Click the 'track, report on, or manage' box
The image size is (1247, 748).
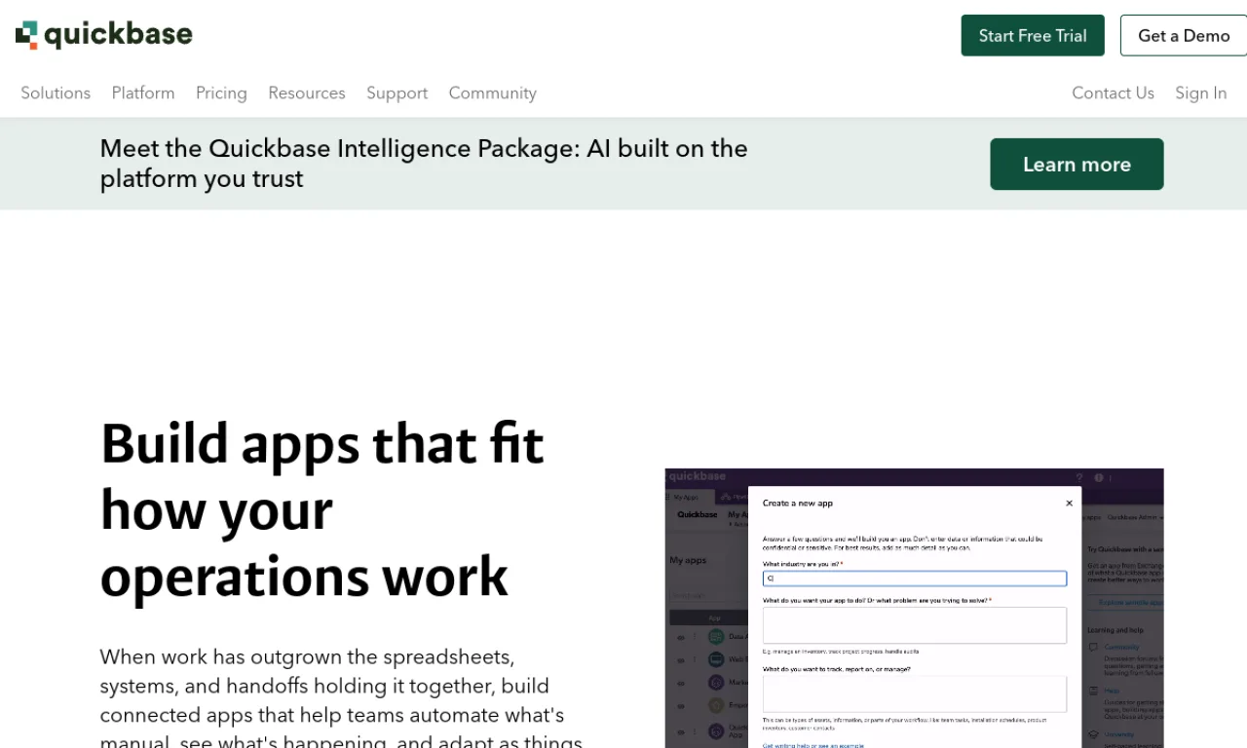915,694
